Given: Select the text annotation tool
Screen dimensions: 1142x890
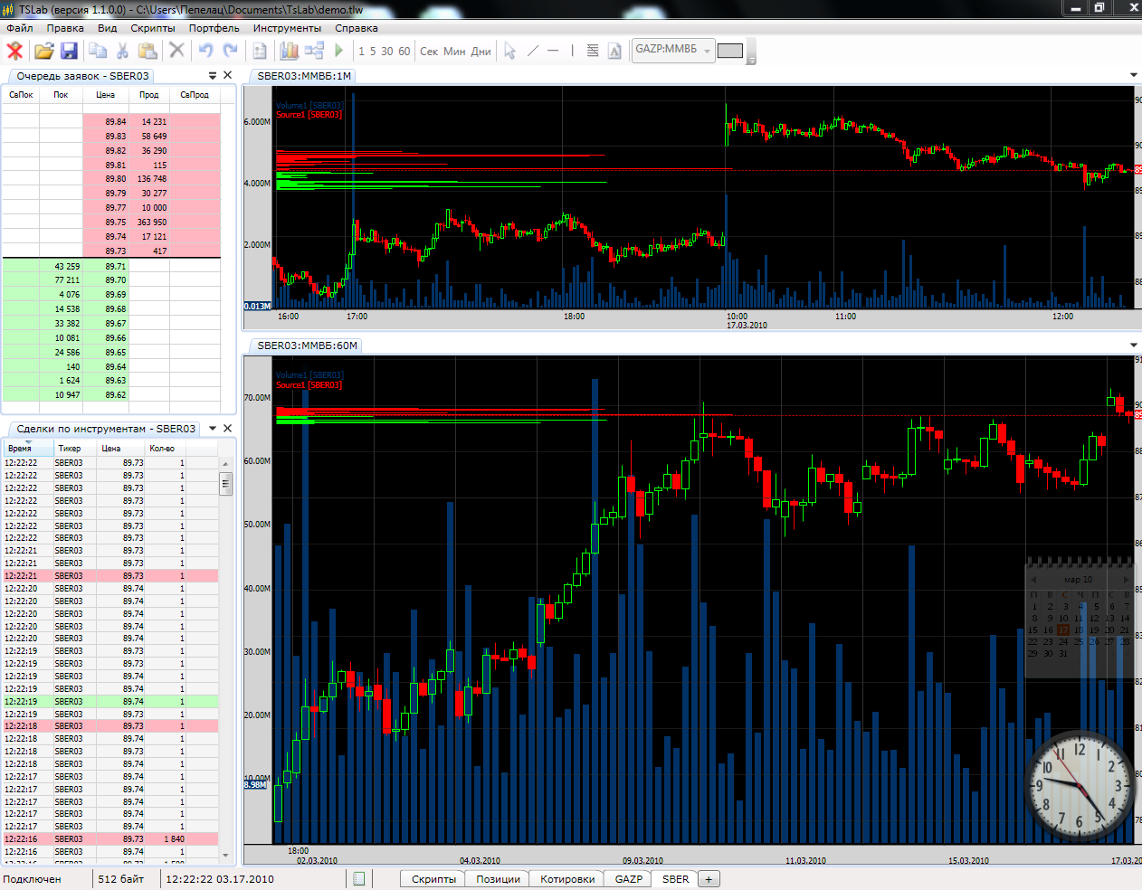Looking at the screenshot, I should (x=614, y=51).
